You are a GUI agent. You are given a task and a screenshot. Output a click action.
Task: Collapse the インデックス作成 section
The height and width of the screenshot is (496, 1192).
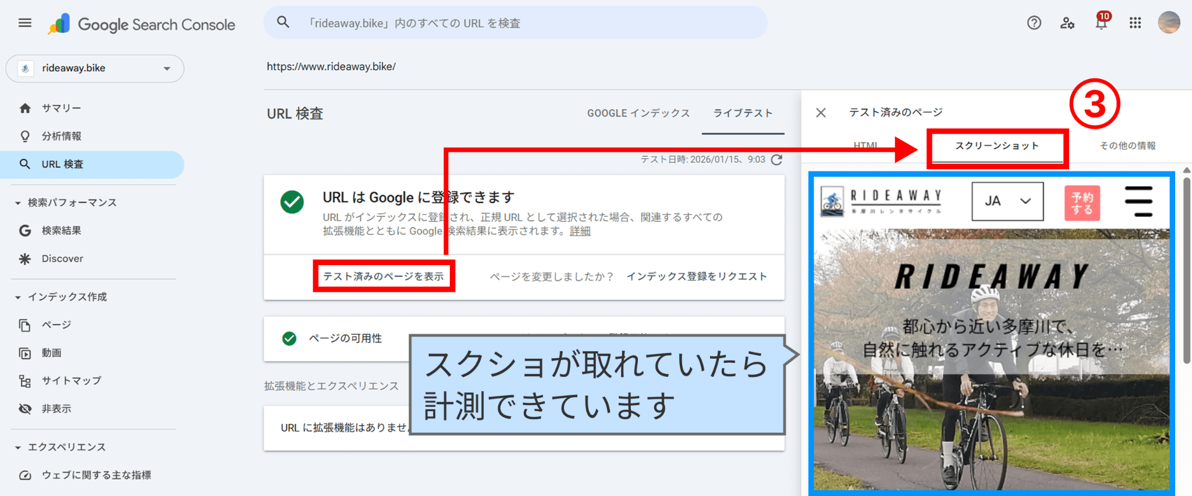pyautogui.click(x=18, y=297)
